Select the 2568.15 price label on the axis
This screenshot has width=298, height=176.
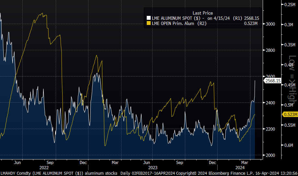[x=273, y=81]
